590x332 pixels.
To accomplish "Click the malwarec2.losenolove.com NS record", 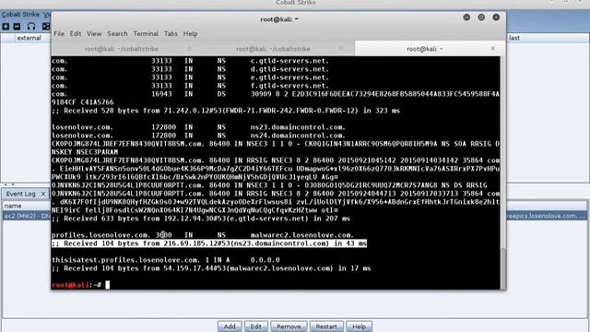I will [x=203, y=235].
